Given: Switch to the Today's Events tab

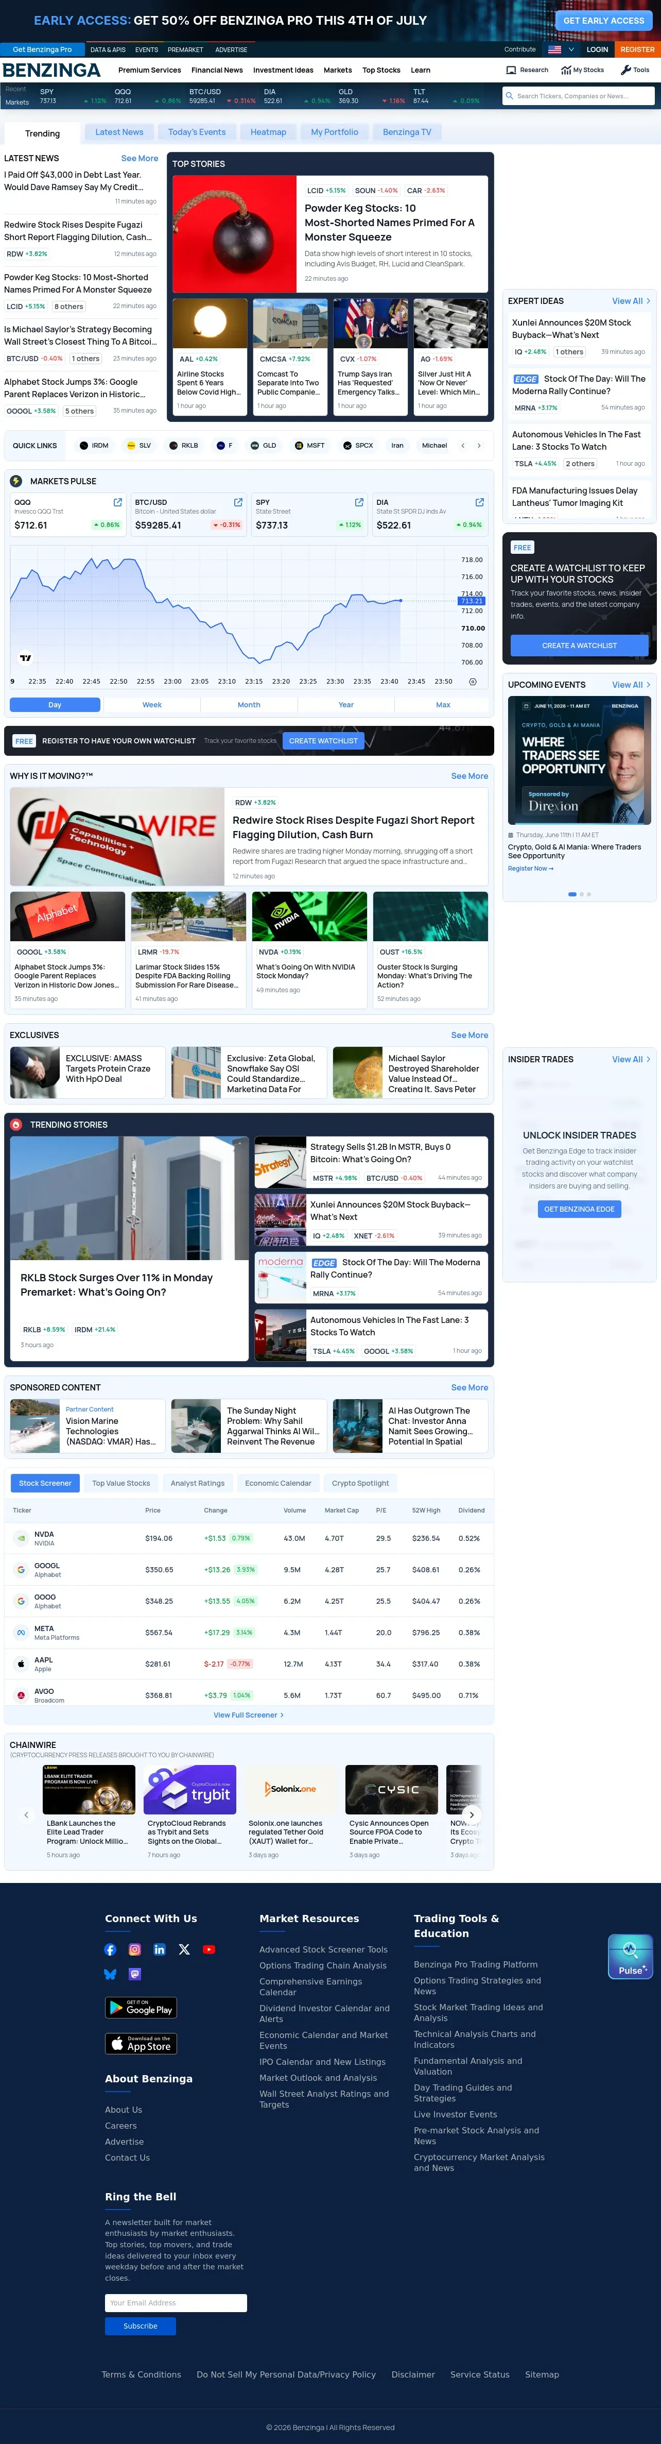Looking at the screenshot, I should [197, 132].
